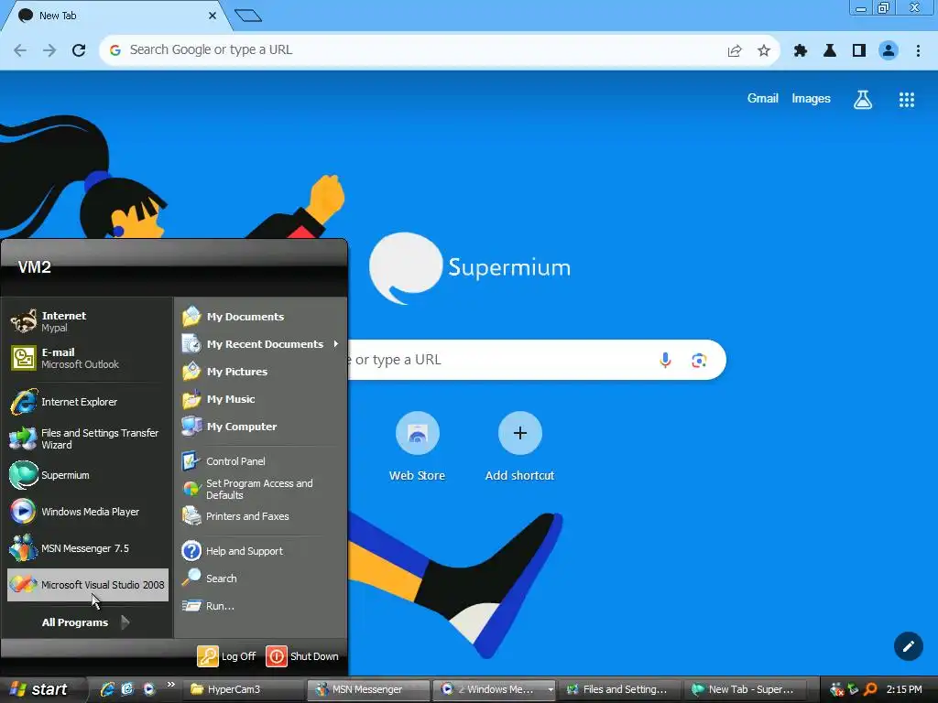Open Mypal Internet browser from Start menu
Screen dimensions: 938x703
point(87,321)
